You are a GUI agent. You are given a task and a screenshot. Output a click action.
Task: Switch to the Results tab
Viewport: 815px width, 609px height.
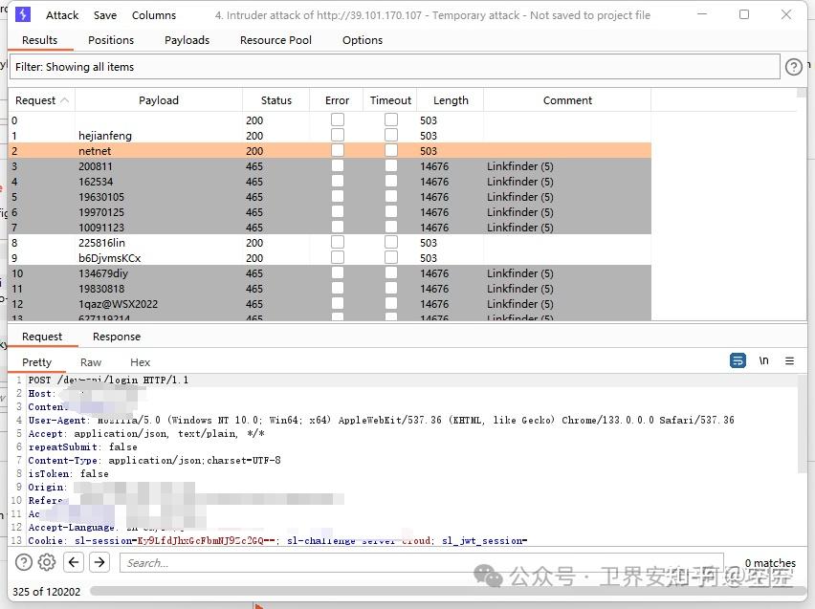point(40,40)
